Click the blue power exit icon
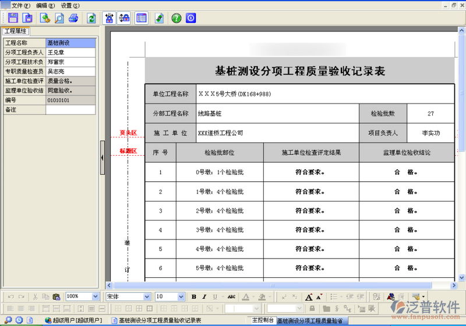 point(190,18)
